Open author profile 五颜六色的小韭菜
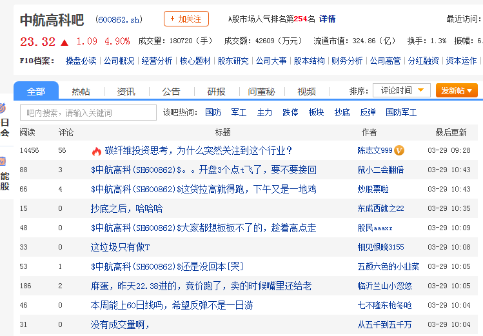Screen dimensions: 483x336 [x=388, y=266]
